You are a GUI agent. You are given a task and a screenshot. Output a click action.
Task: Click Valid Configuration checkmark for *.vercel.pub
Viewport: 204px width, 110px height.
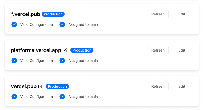point(14,24)
